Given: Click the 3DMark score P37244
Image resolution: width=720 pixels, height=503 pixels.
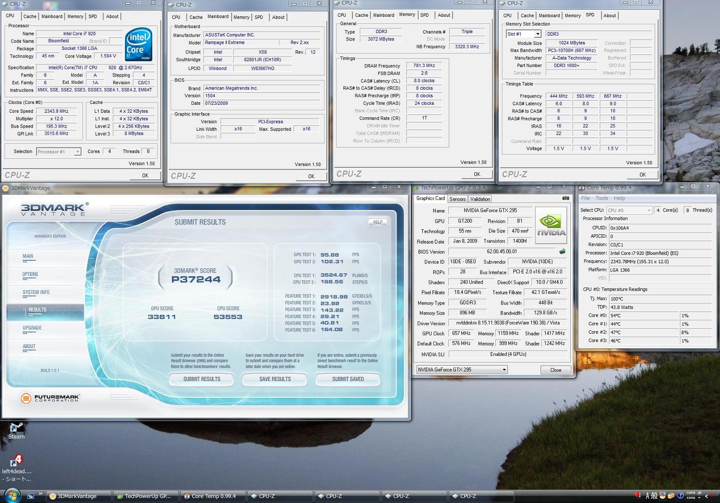Looking at the screenshot, I should tap(196, 279).
